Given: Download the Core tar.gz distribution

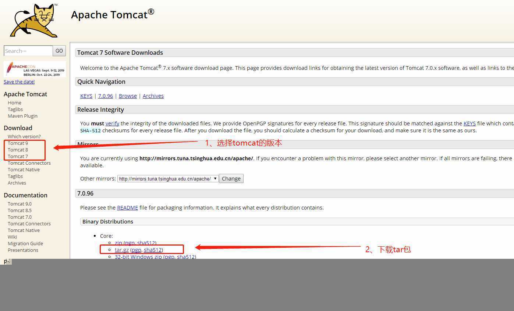Looking at the screenshot, I should coord(122,250).
